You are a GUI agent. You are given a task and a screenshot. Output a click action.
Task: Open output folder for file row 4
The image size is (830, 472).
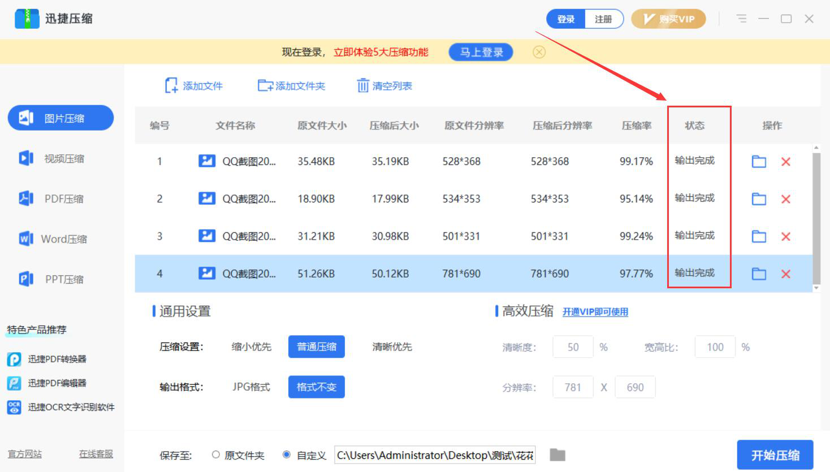(759, 274)
